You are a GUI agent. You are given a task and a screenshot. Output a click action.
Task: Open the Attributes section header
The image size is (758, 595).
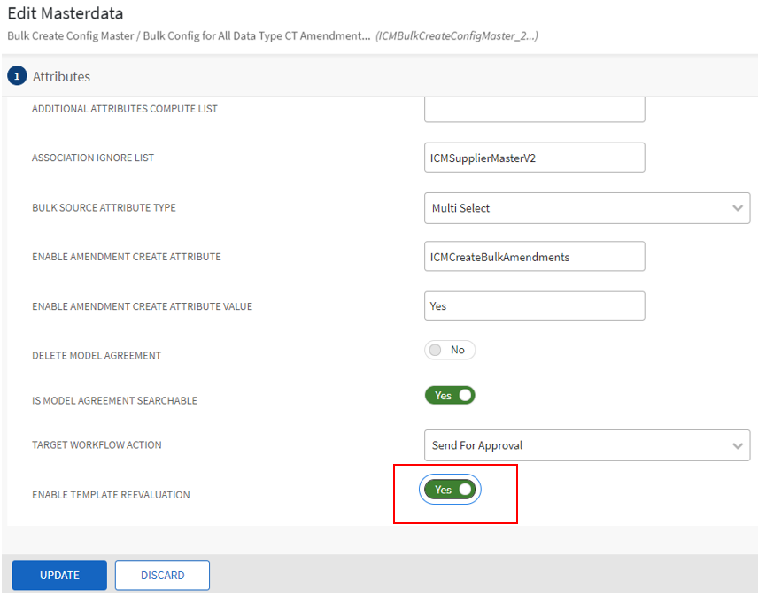61,77
